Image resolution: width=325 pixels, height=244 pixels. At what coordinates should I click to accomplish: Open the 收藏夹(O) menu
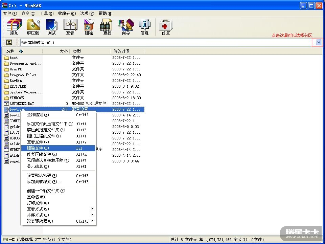click(67, 14)
